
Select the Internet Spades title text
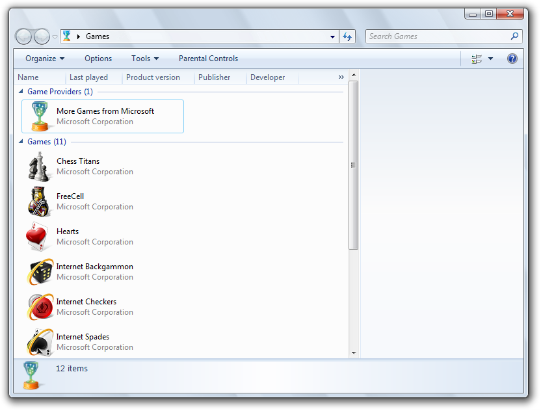coord(83,337)
